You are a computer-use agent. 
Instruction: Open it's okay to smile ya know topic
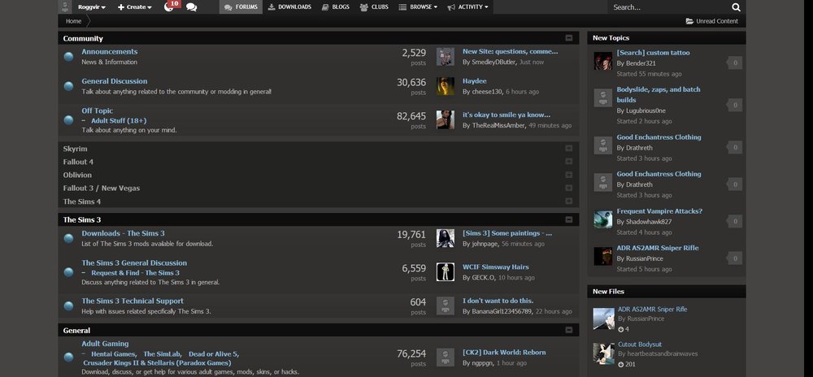pos(506,115)
